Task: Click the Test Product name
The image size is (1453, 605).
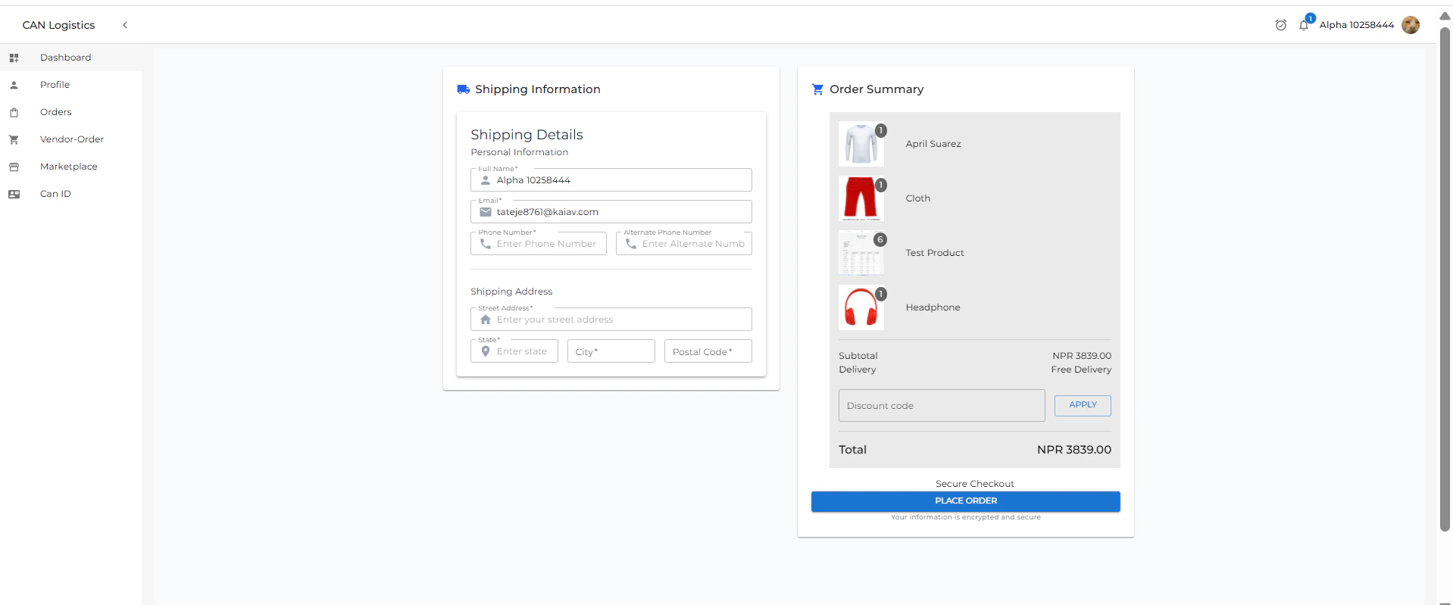Action: 935,253
